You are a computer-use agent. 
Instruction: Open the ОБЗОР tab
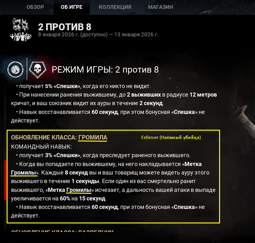point(35,7)
